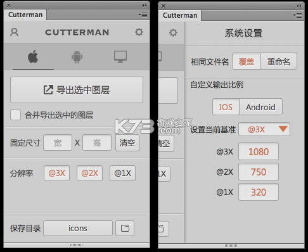
Task: Toggle the @2X resolution in left panel
Action: (x=89, y=173)
